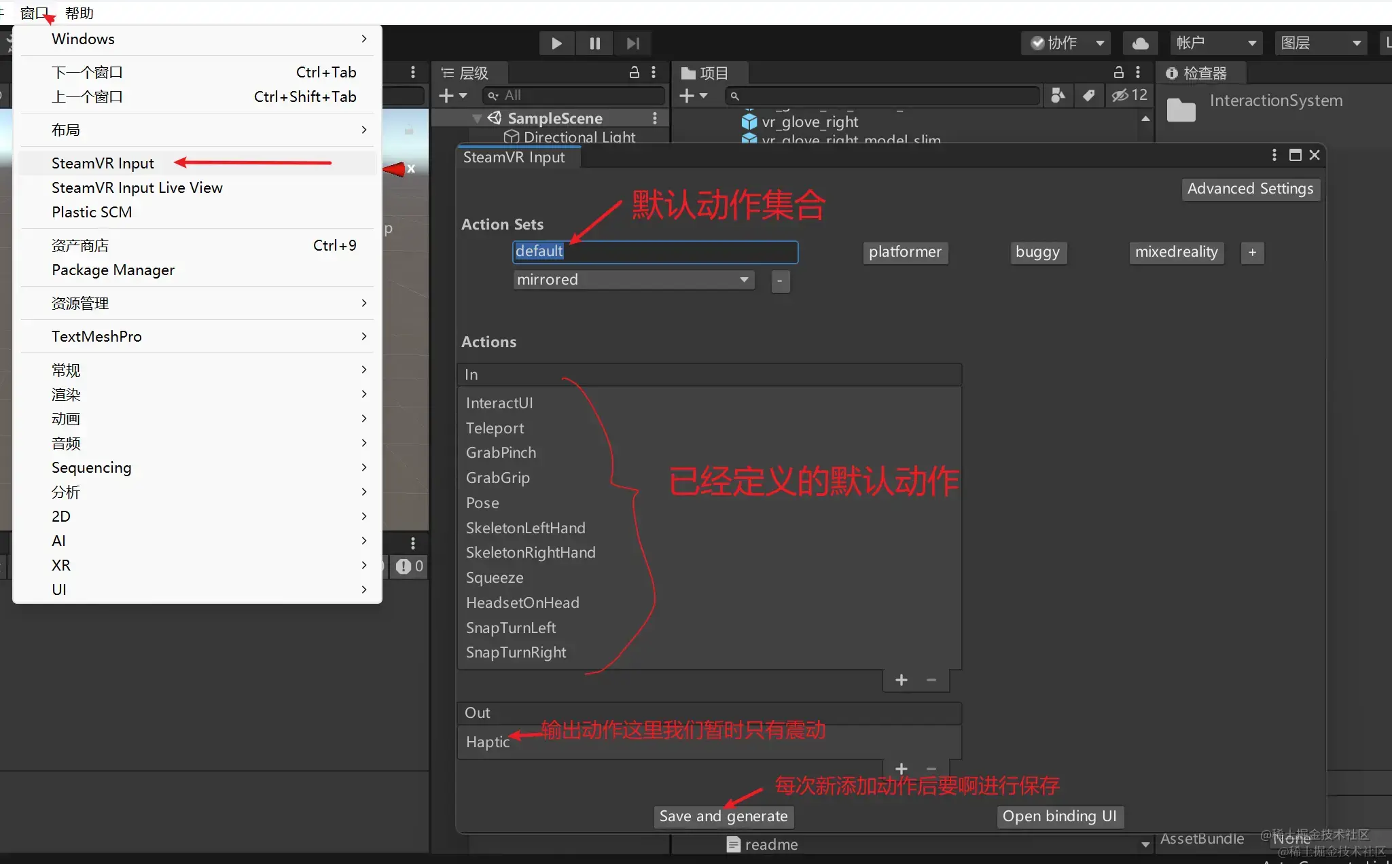The width and height of the screenshot is (1392, 864).
Task: Open the Layers (图层) dropdown
Action: click(x=1320, y=43)
